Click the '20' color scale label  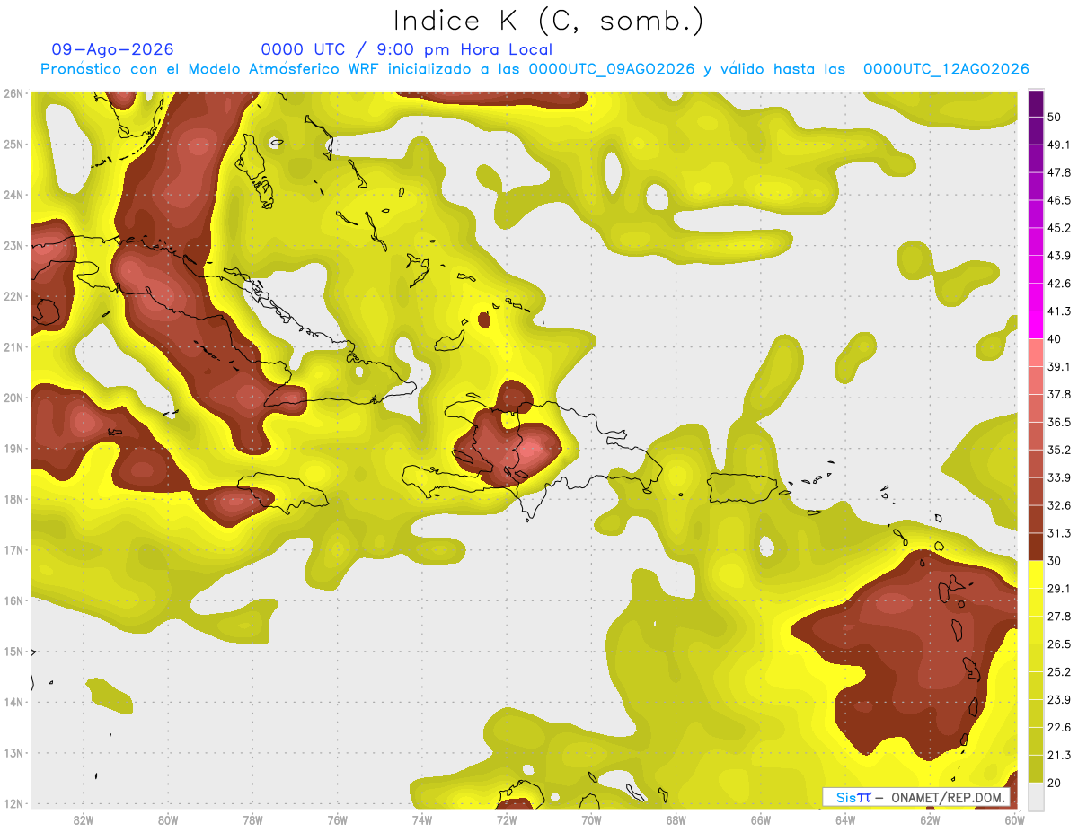click(x=1055, y=783)
